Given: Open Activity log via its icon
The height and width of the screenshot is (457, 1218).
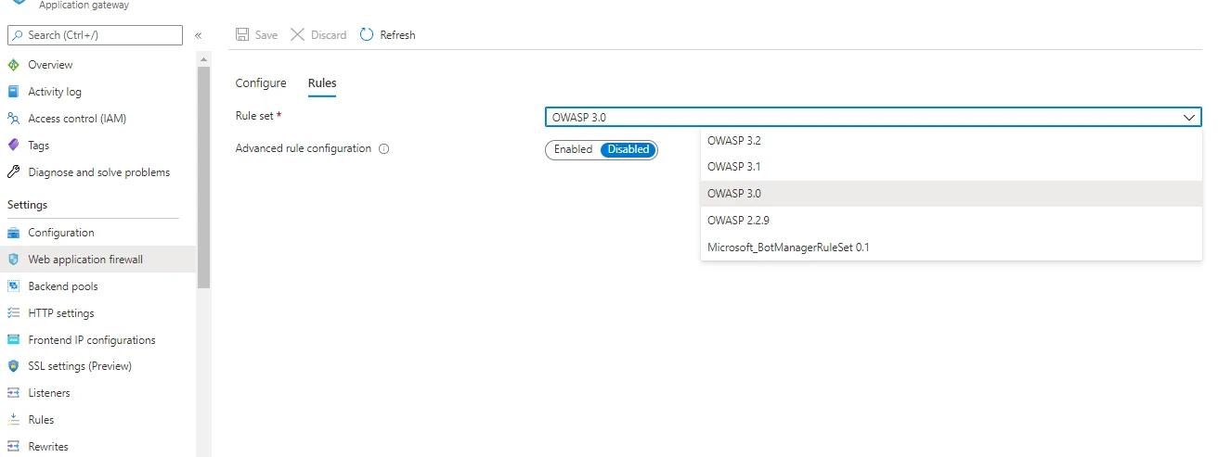Looking at the screenshot, I should pos(13,92).
